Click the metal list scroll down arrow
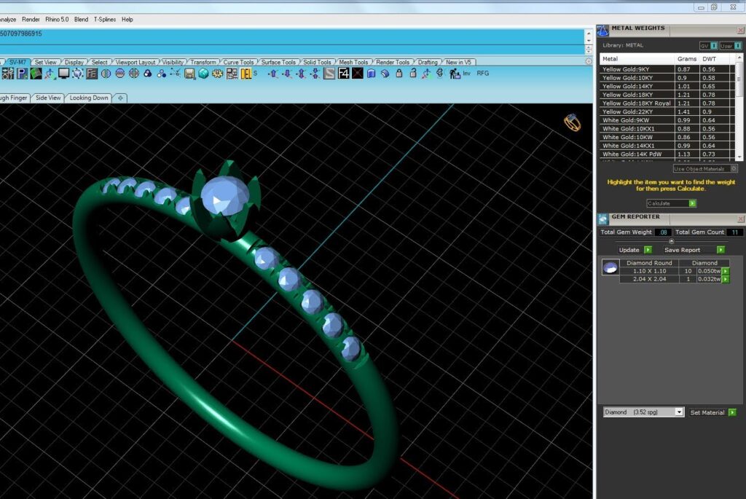 click(739, 157)
